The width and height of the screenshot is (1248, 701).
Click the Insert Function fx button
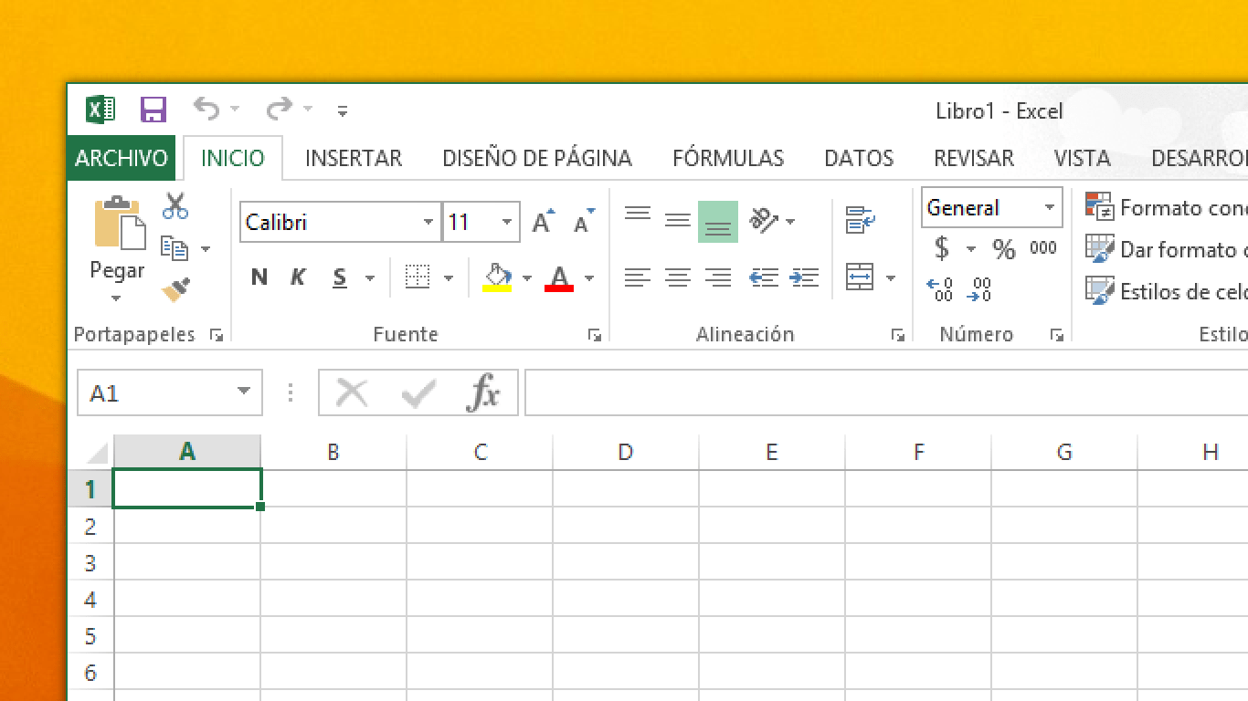coord(483,393)
